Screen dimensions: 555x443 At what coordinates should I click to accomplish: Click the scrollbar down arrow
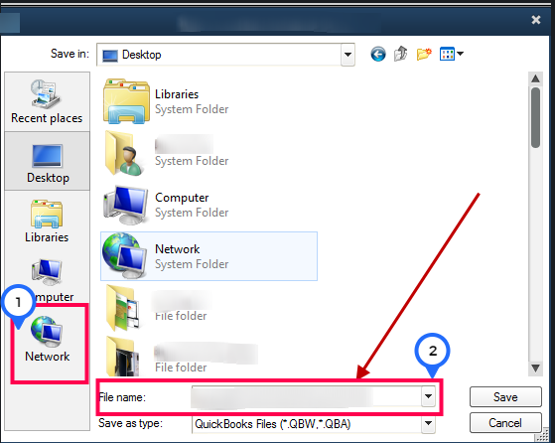[x=535, y=369]
